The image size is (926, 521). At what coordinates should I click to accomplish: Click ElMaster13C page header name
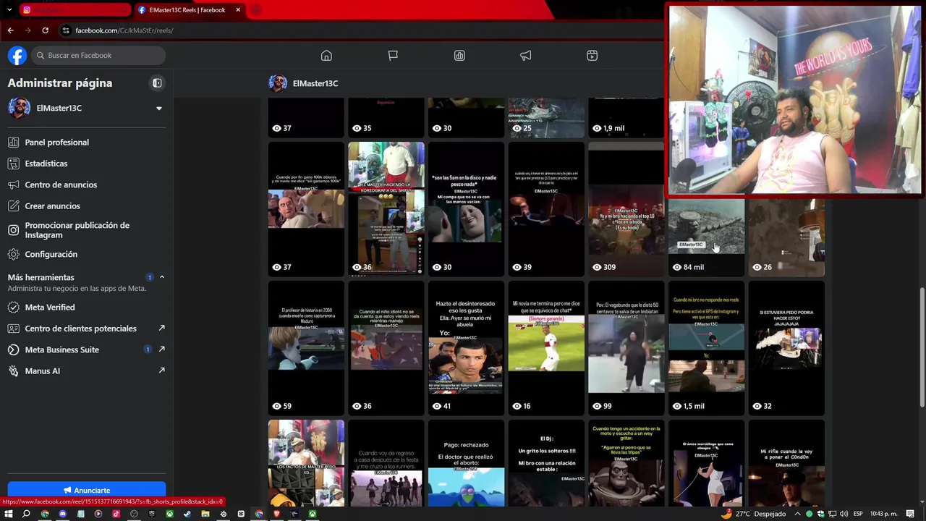pyautogui.click(x=315, y=83)
